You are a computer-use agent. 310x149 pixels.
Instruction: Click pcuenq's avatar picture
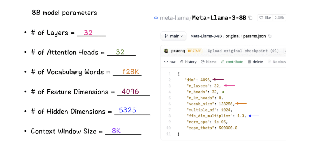pyautogui.click(x=166, y=51)
